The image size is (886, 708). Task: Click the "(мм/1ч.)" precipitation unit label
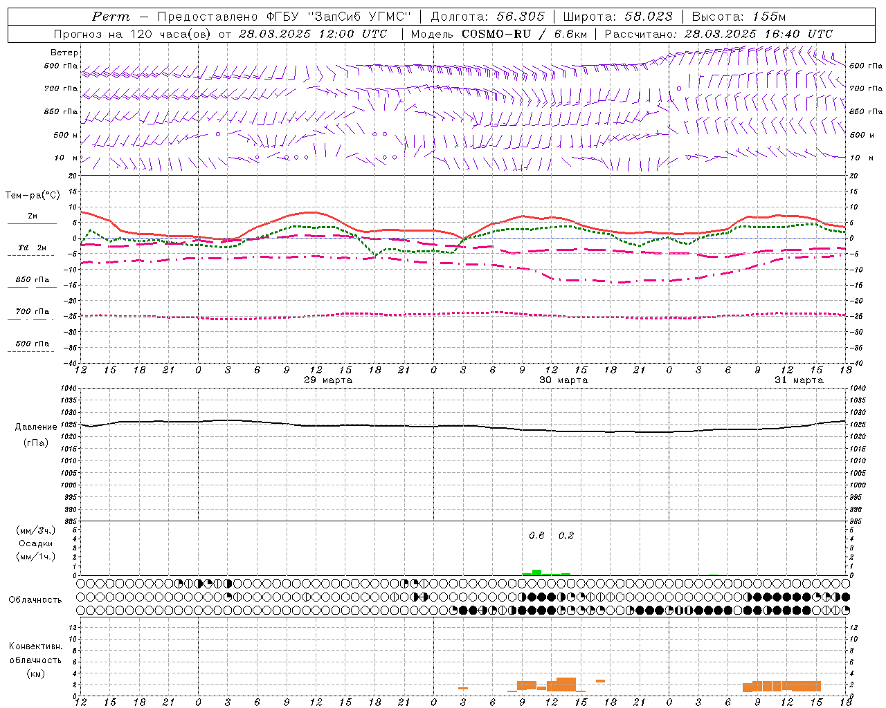(x=36, y=557)
